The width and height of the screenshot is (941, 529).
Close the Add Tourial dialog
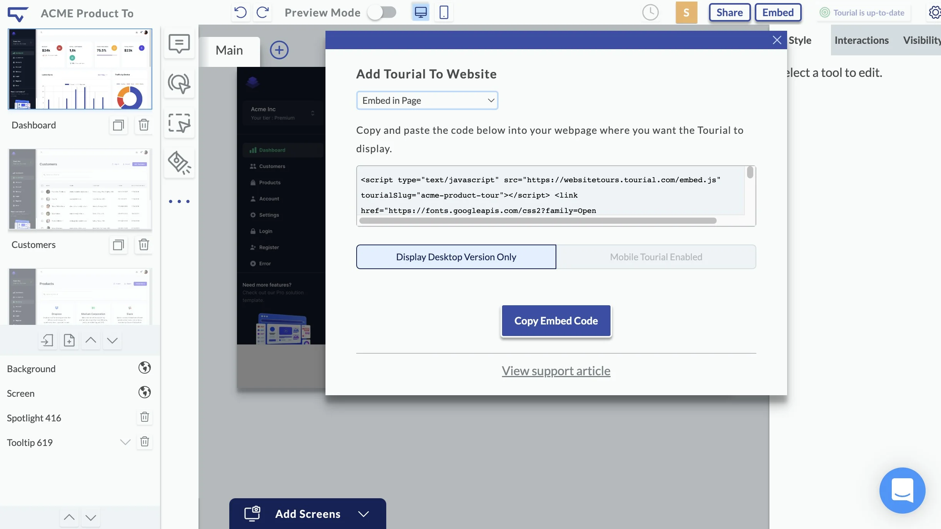[x=777, y=40]
